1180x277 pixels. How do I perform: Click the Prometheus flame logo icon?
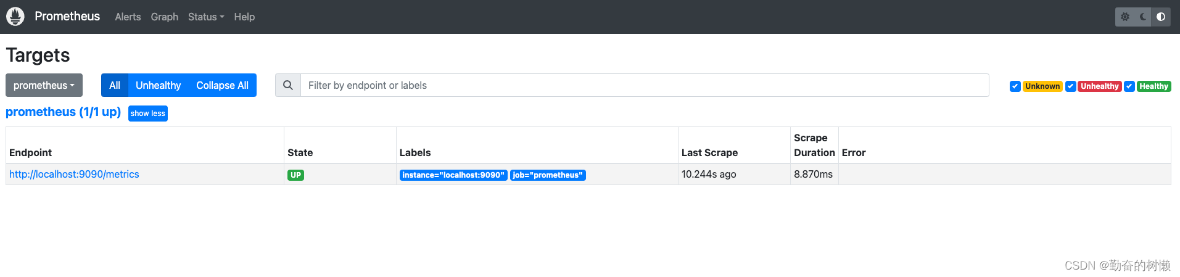[x=15, y=17]
